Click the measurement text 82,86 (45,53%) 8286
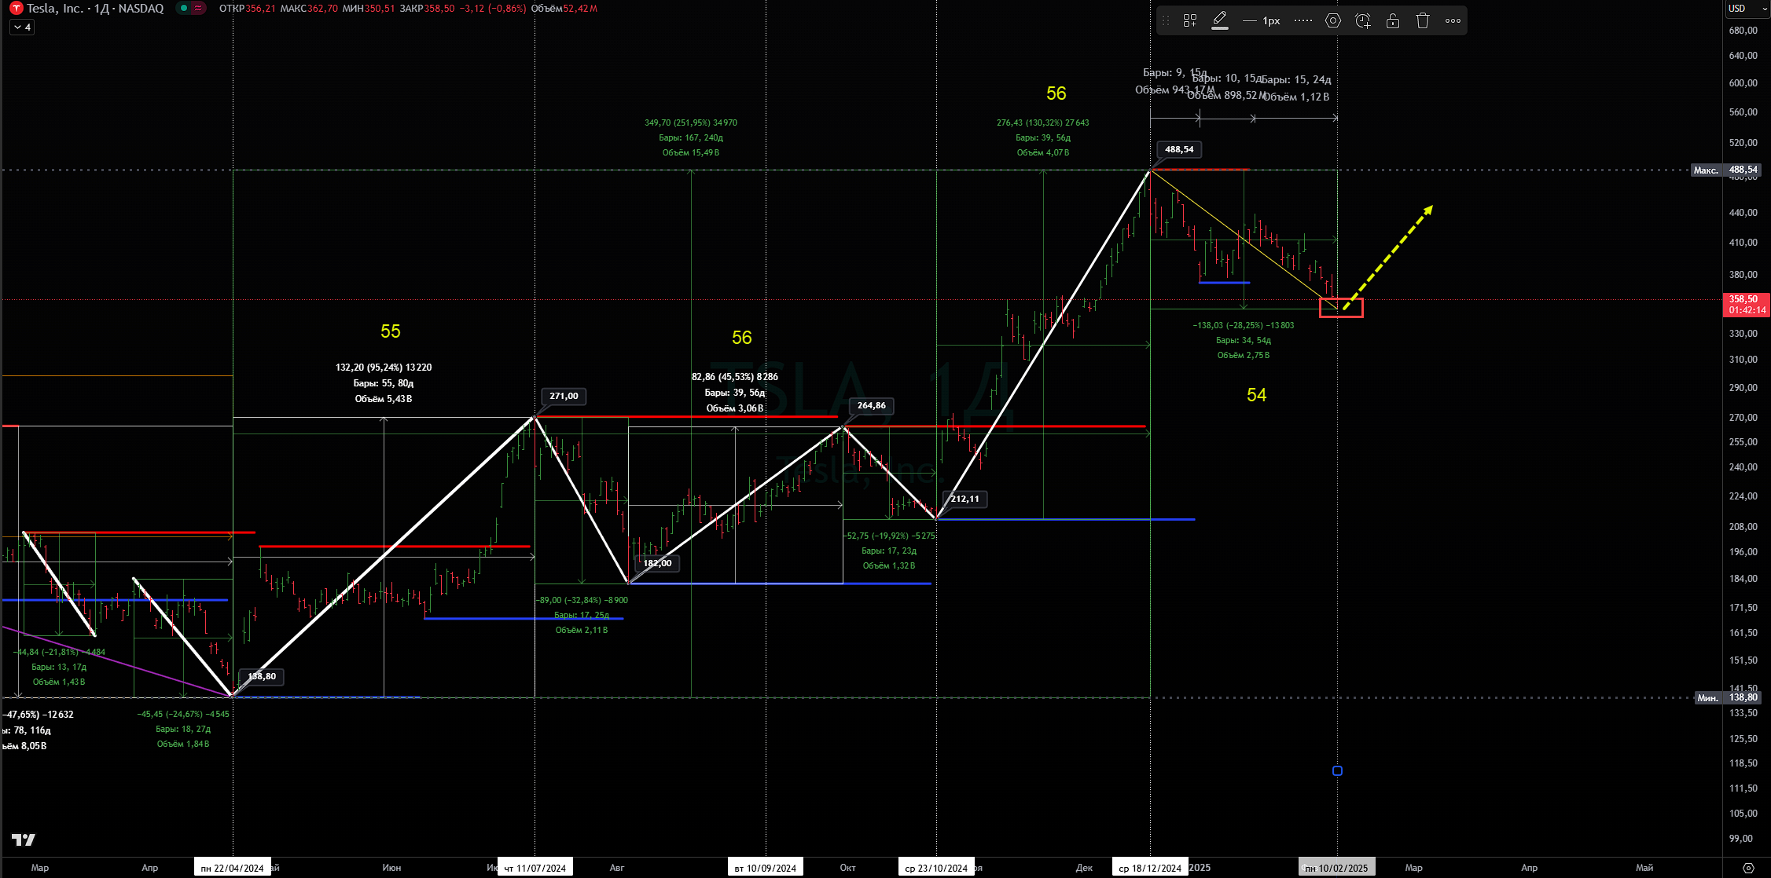Screen dimensions: 1771x878 [735, 377]
